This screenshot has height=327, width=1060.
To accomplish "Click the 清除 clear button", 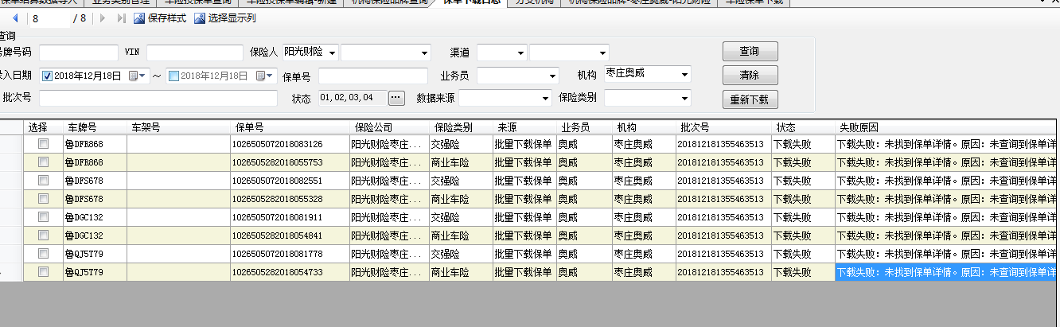I will [x=750, y=76].
